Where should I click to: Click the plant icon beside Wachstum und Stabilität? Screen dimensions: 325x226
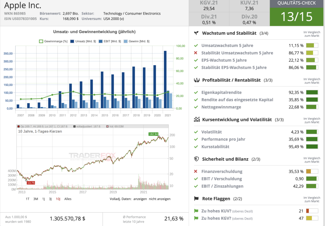[x=196, y=33]
